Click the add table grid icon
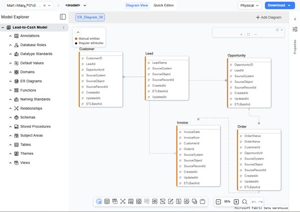300x212 pixels. pyautogui.click(x=107, y=202)
